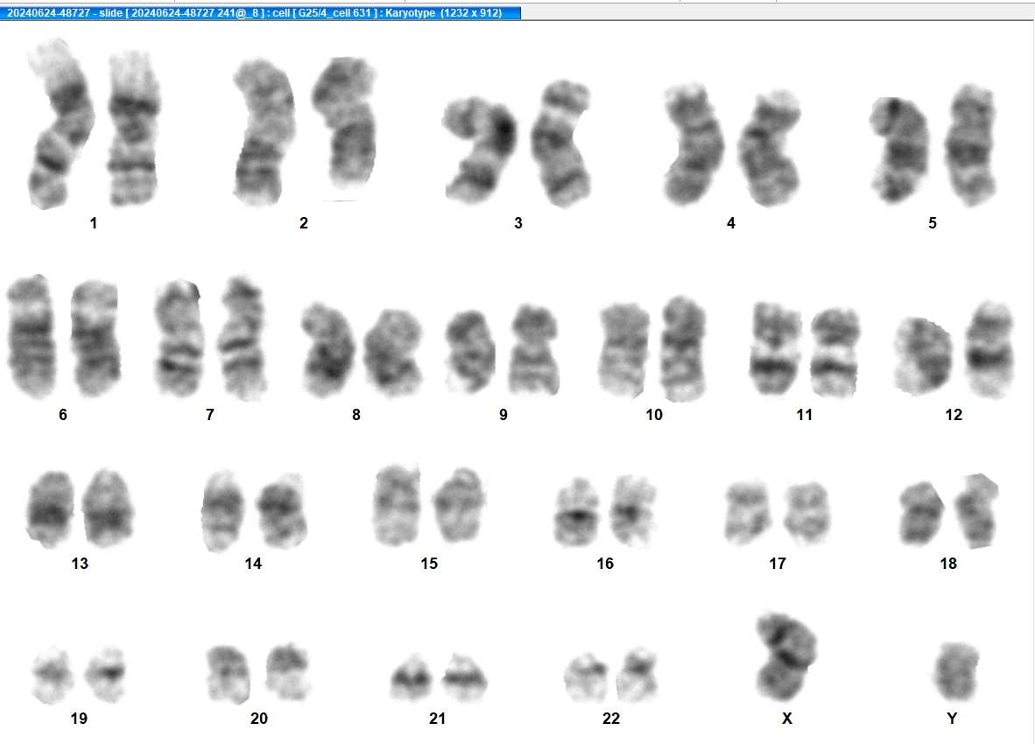Select the left chromosome 2
Viewport: 1035px width, 744px height.
(x=264, y=132)
